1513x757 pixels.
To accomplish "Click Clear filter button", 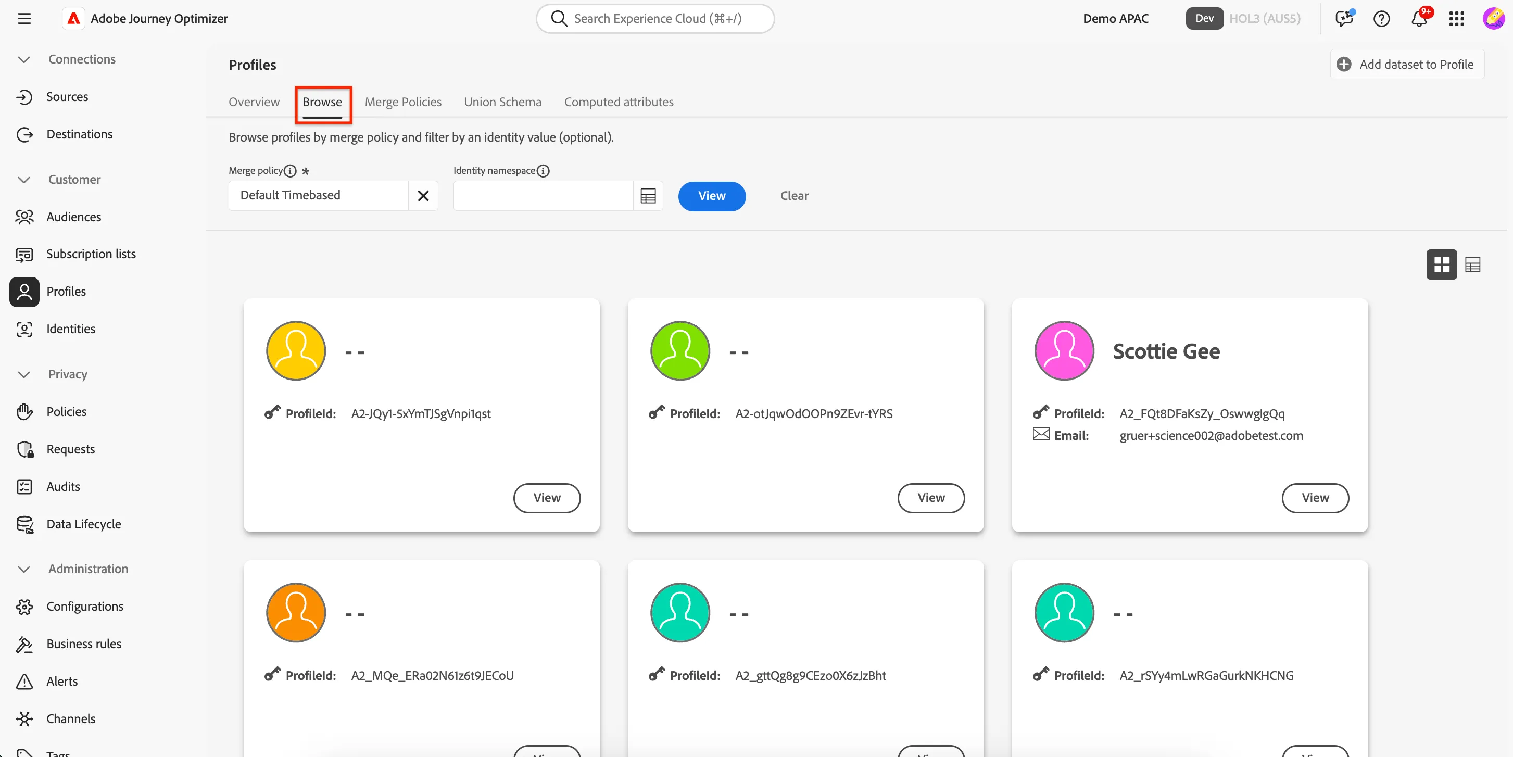I will 794,196.
